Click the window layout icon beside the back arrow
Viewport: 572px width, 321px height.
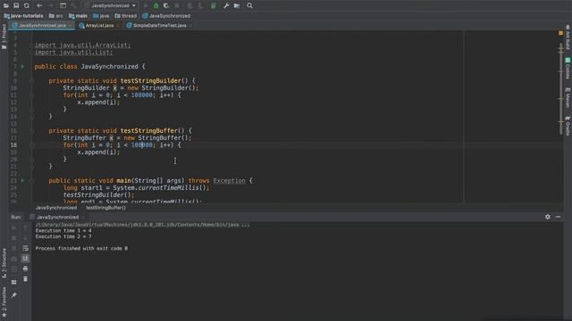pos(63,5)
